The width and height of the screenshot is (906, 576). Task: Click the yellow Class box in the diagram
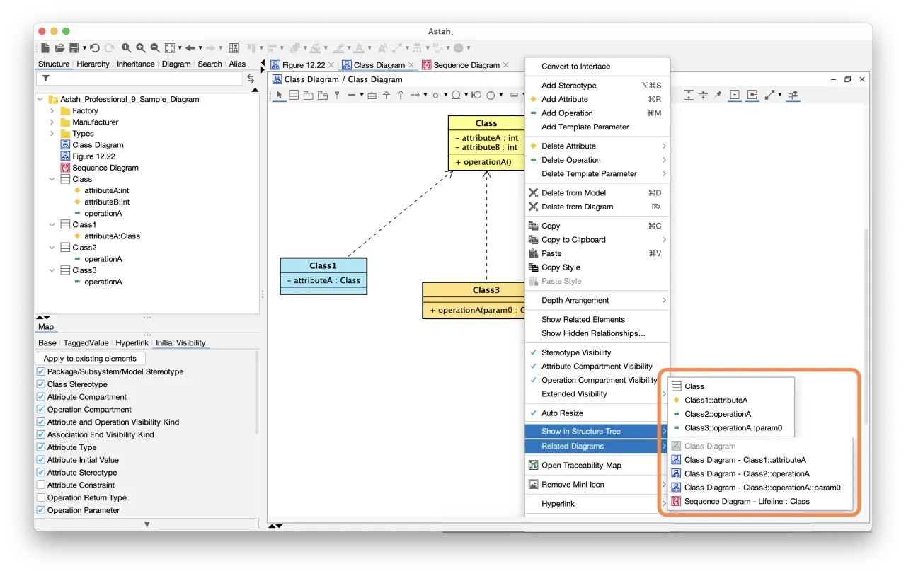point(486,143)
